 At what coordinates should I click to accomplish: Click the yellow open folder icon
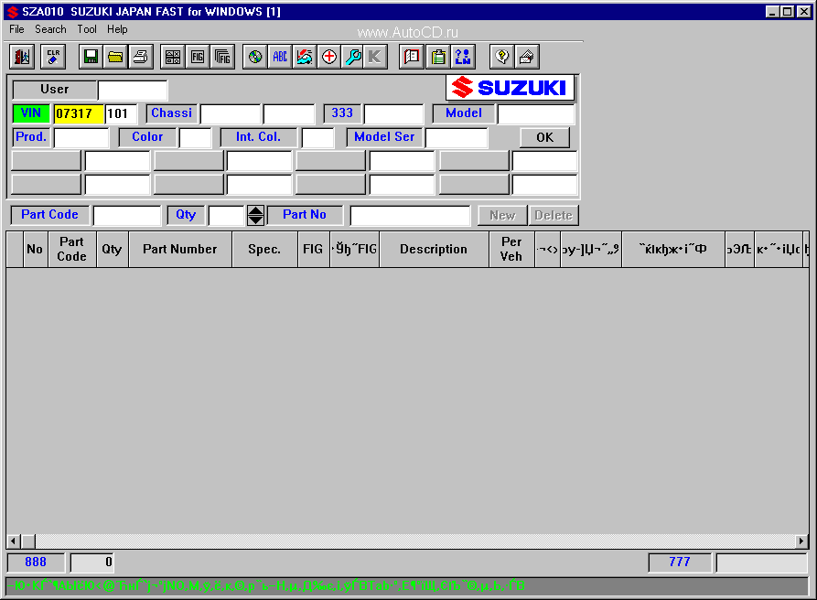[x=115, y=57]
